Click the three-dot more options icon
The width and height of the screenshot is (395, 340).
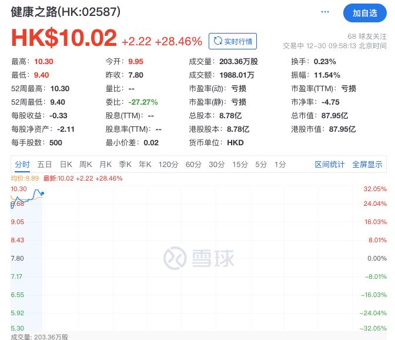325,12
